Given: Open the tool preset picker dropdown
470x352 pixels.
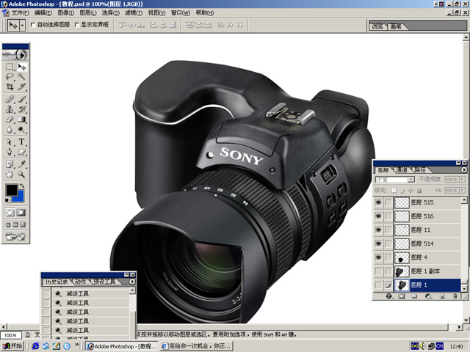Looking at the screenshot, I should (22, 25).
